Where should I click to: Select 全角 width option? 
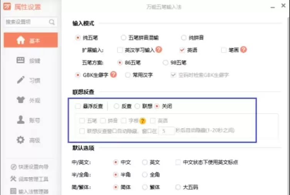point(145,175)
